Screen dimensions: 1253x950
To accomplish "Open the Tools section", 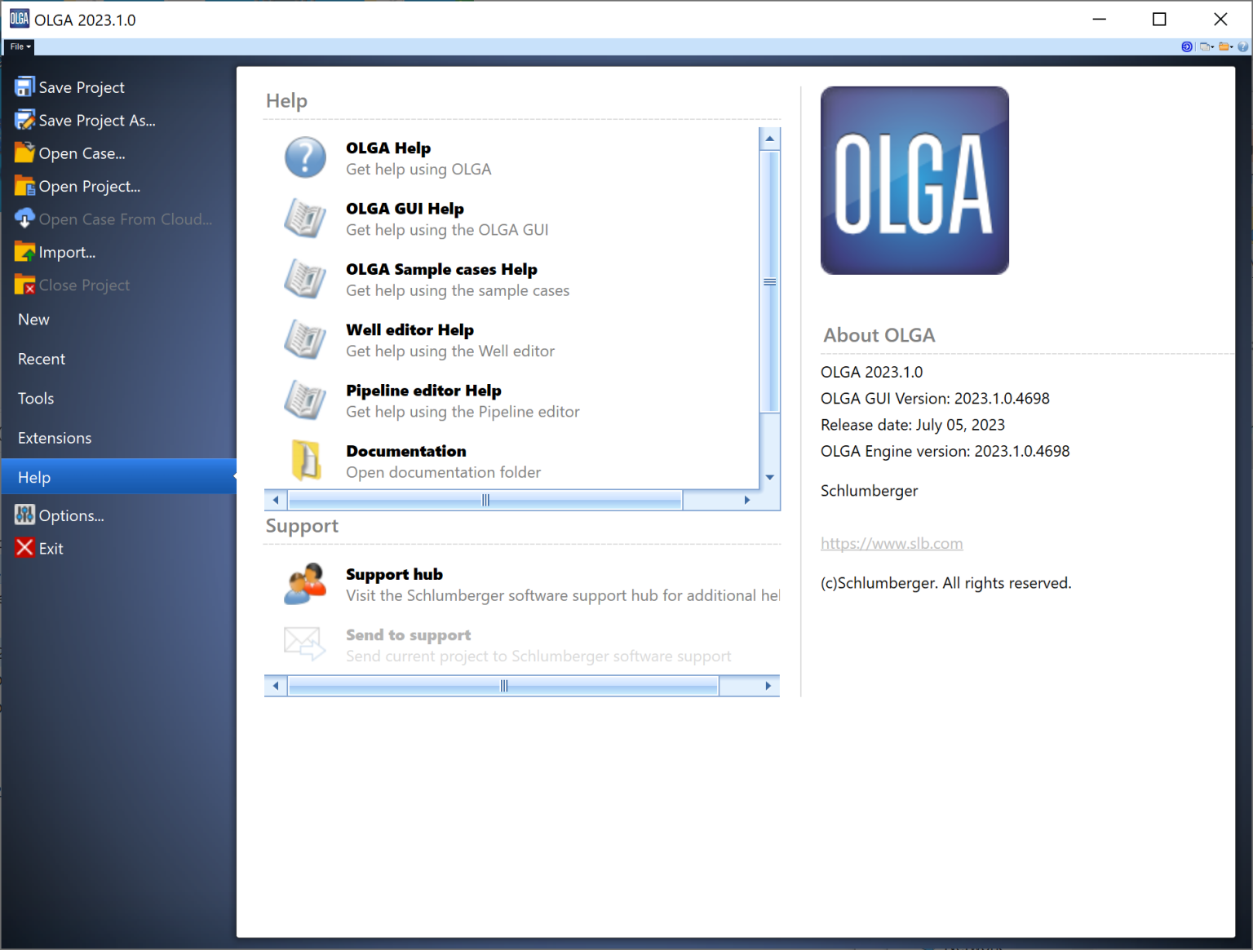I will coord(35,398).
